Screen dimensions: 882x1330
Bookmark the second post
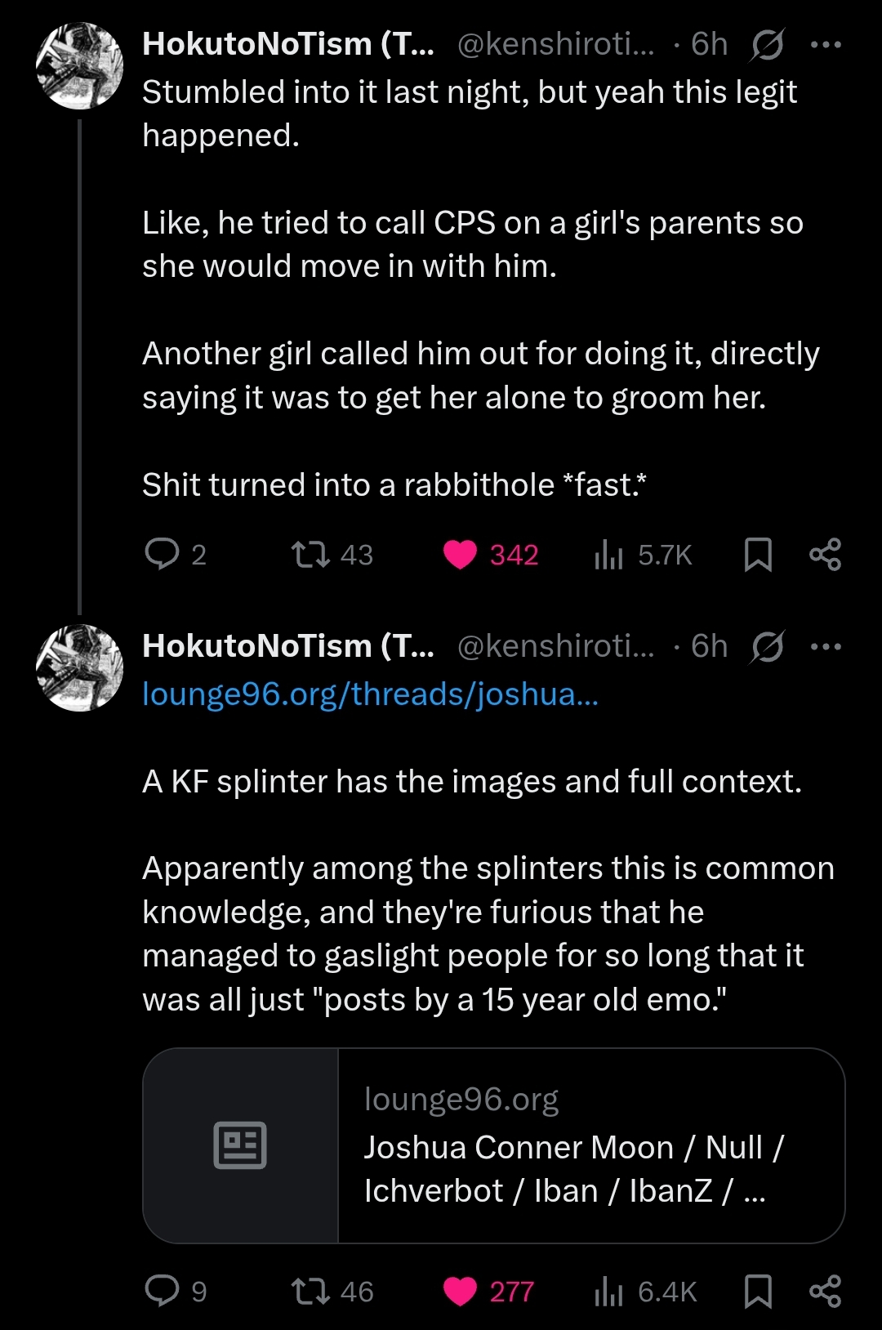pyautogui.click(x=758, y=1291)
